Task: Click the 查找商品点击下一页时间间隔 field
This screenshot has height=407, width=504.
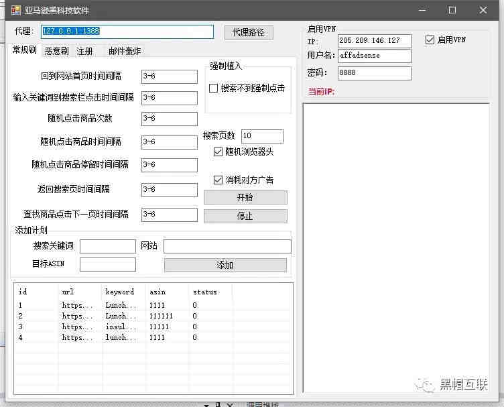Action: [x=170, y=215]
